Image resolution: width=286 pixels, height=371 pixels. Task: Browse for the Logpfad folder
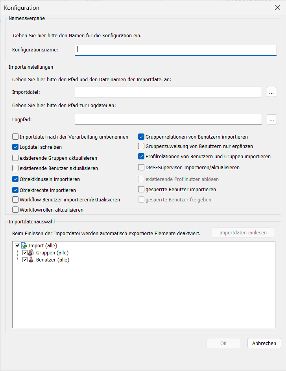271,119
